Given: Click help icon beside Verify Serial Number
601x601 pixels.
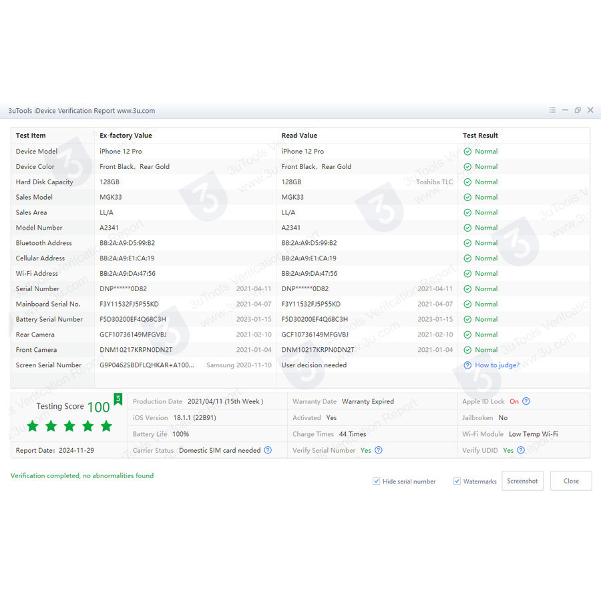Looking at the screenshot, I should tap(379, 450).
